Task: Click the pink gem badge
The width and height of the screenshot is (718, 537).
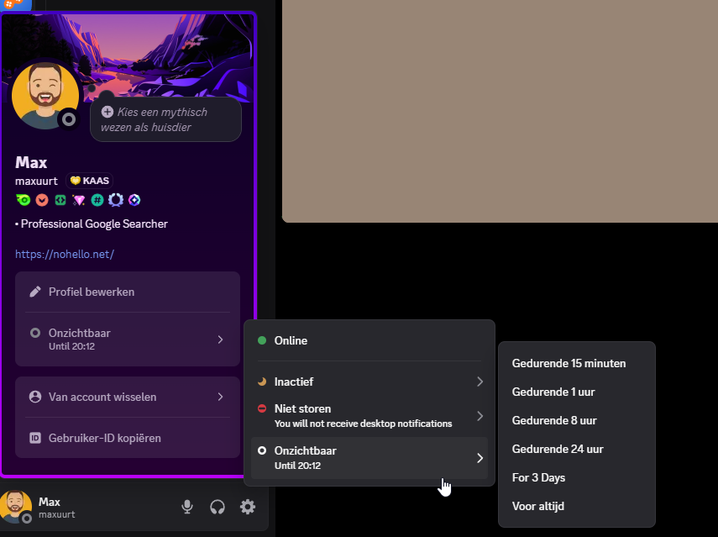Action: click(78, 200)
